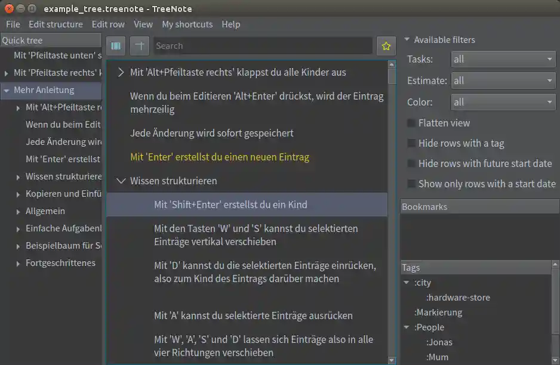Expand the :People tag group

[407, 327]
